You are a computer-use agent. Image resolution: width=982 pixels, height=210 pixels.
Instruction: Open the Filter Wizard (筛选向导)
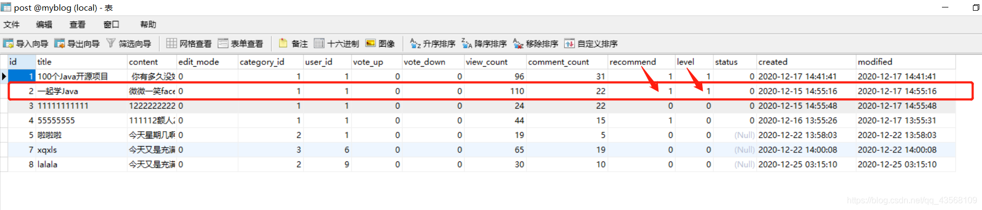[128, 44]
